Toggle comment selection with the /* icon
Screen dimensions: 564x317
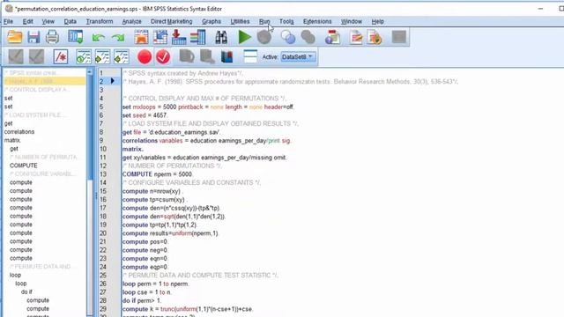[61, 56]
